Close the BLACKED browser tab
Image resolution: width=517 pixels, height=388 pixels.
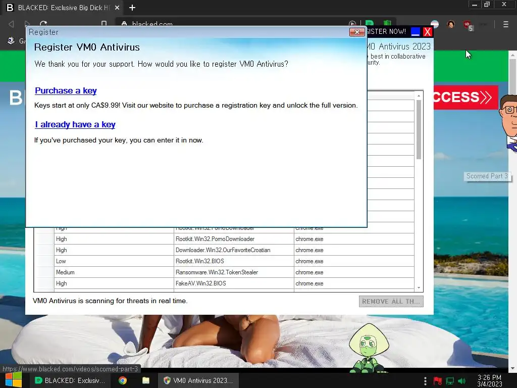pos(117,8)
